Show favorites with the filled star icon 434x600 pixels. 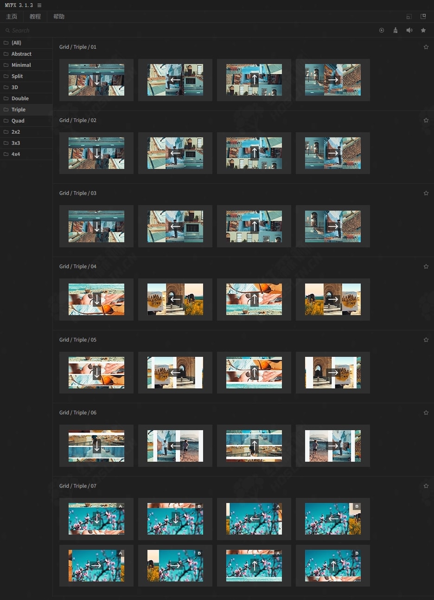pos(423,30)
